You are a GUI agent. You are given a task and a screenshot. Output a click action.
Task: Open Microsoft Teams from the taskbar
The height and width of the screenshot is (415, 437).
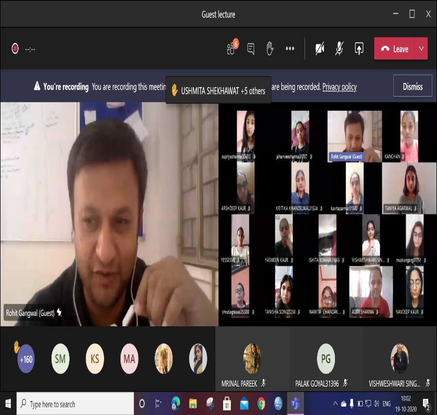coord(296,404)
